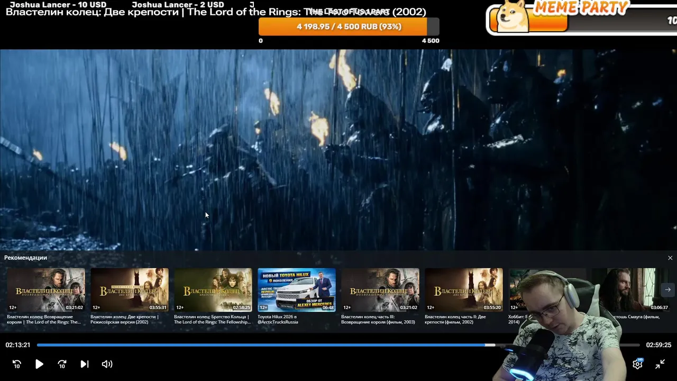The width and height of the screenshot is (677, 381).
Task: Exit fullscreen mode
Action: 660,364
